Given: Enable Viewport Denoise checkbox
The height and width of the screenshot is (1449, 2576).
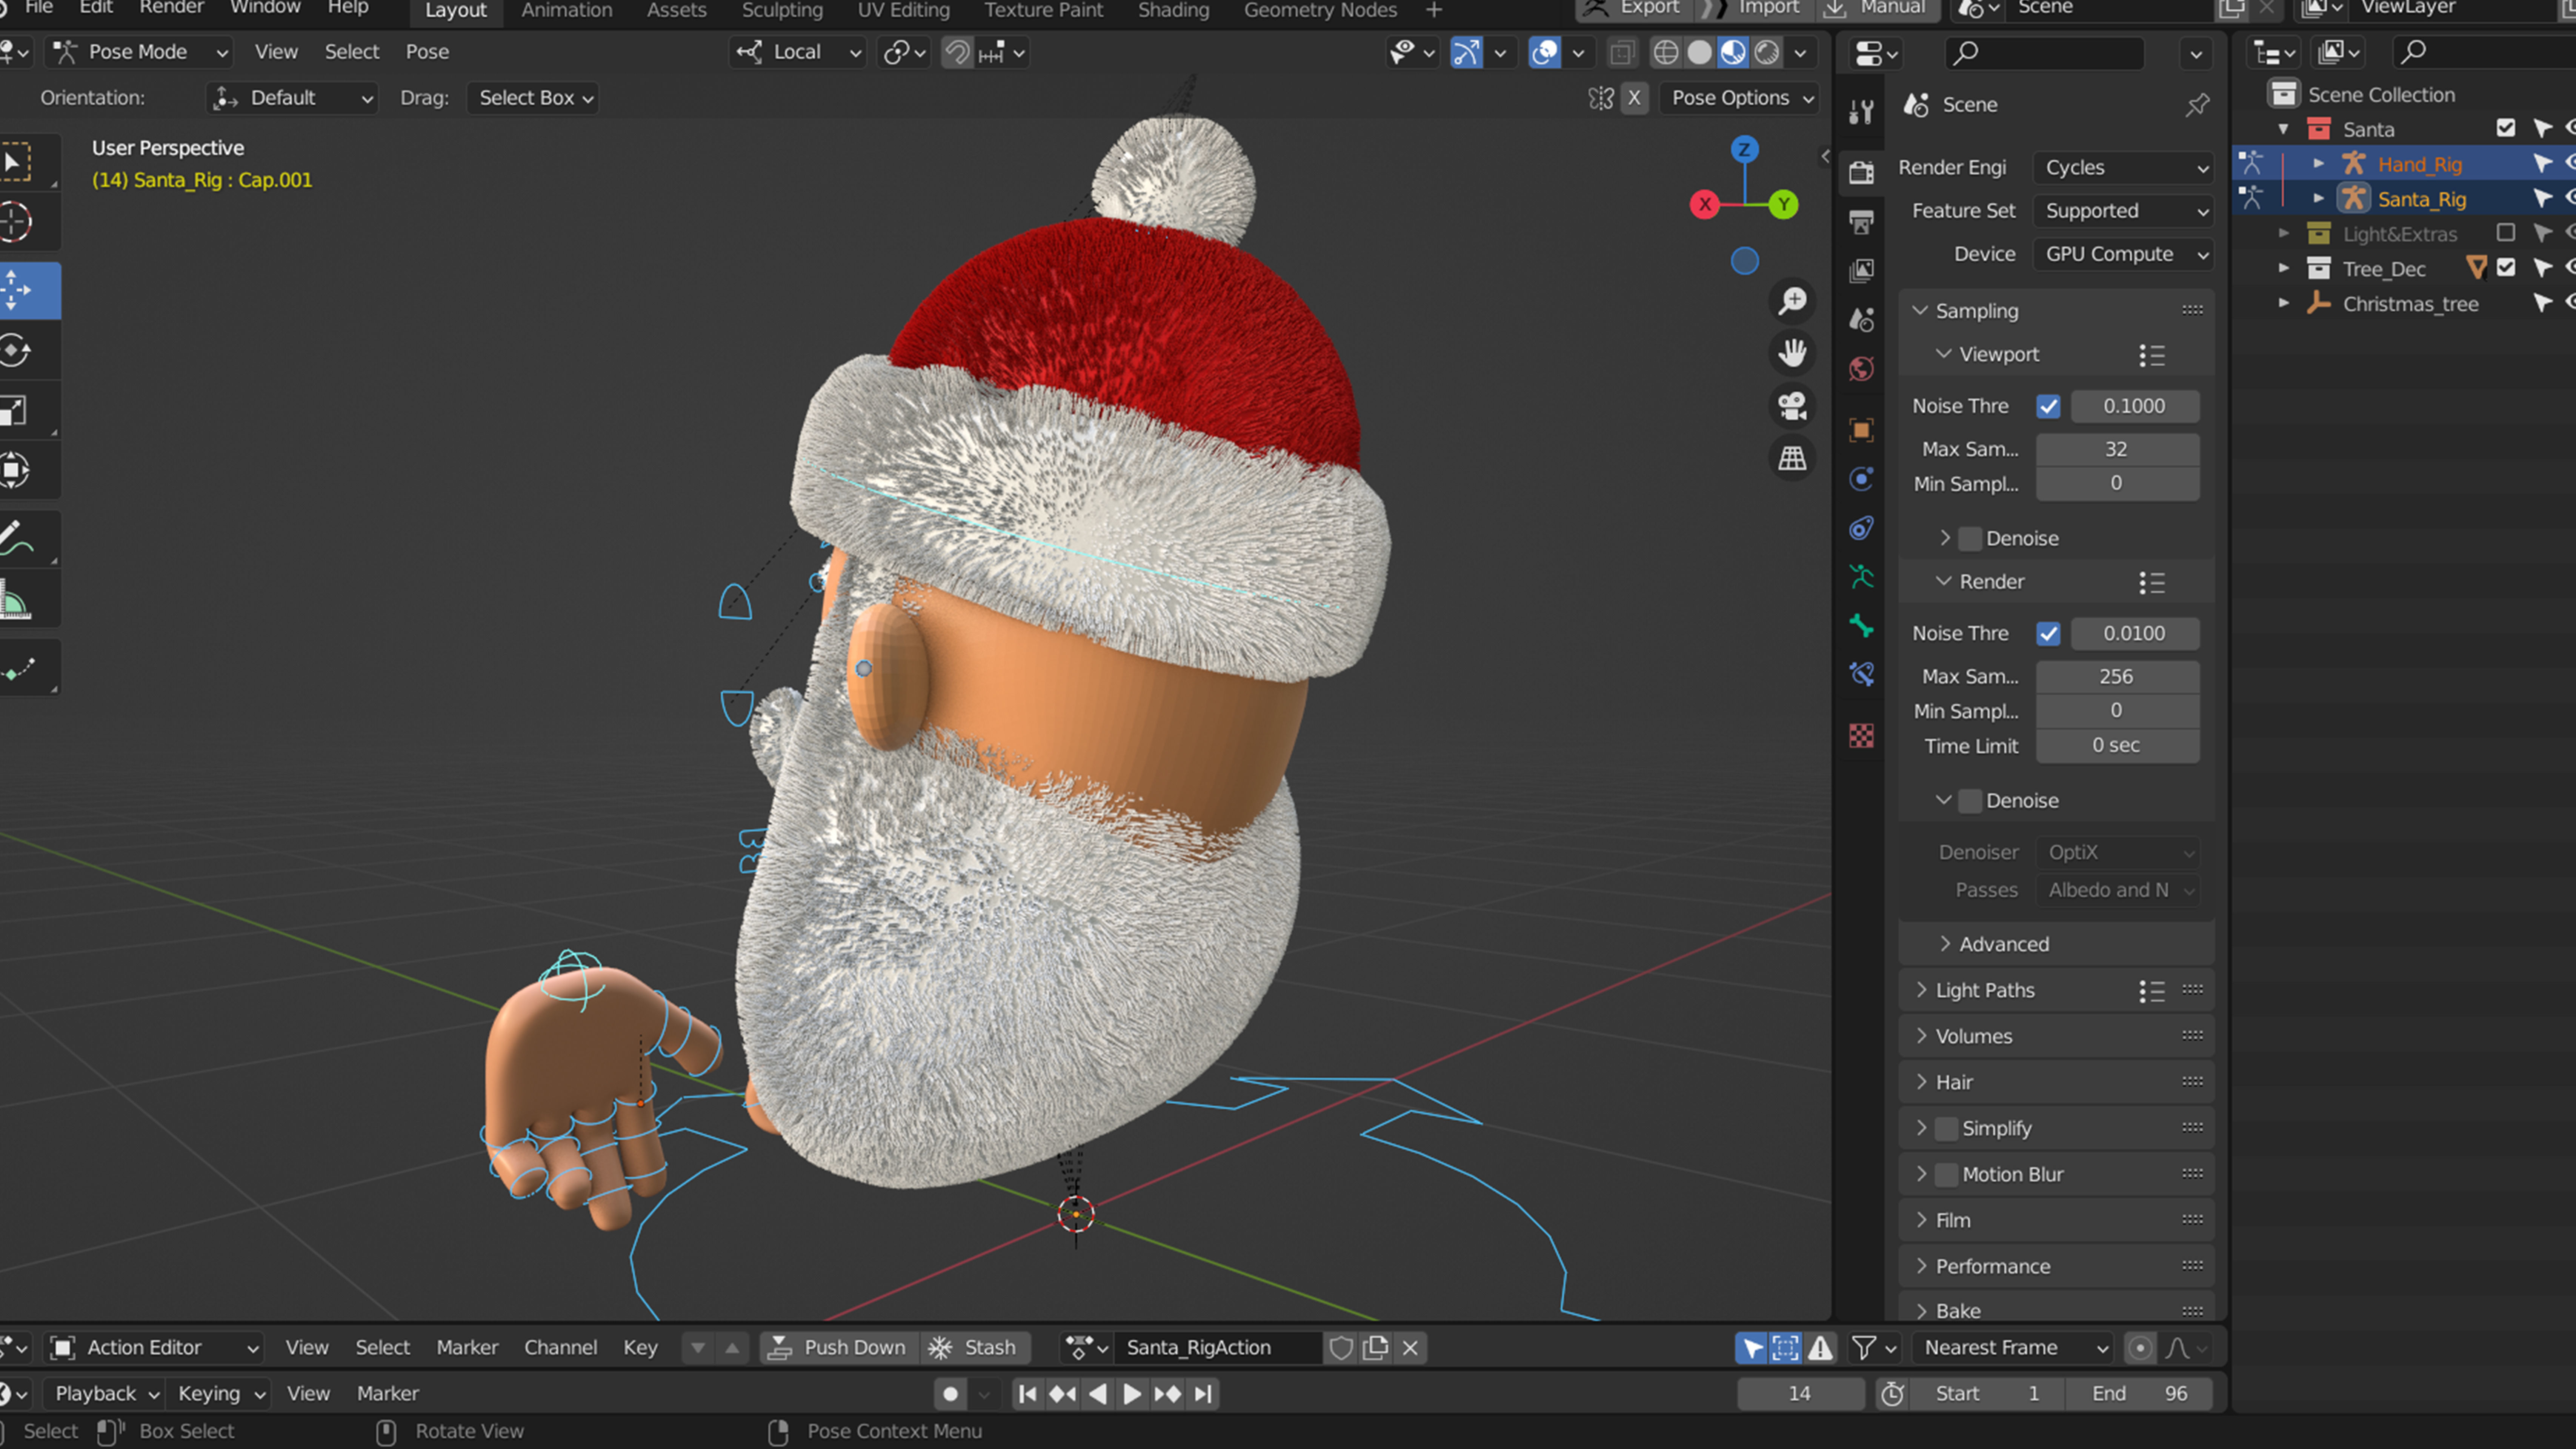Looking at the screenshot, I should tap(1970, 538).
